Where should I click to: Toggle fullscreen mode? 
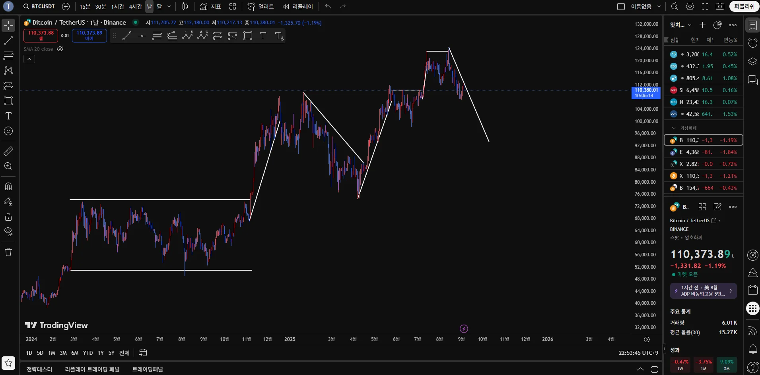(x=705, y=6)
